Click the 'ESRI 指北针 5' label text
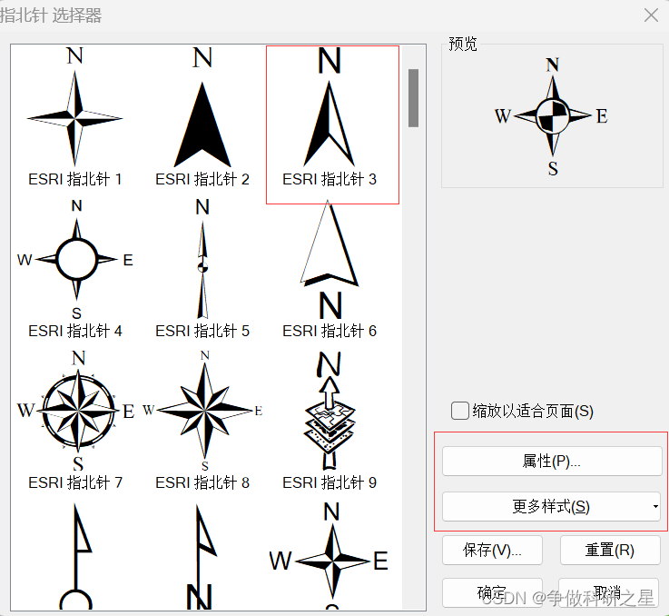 [x=202, y=331]
